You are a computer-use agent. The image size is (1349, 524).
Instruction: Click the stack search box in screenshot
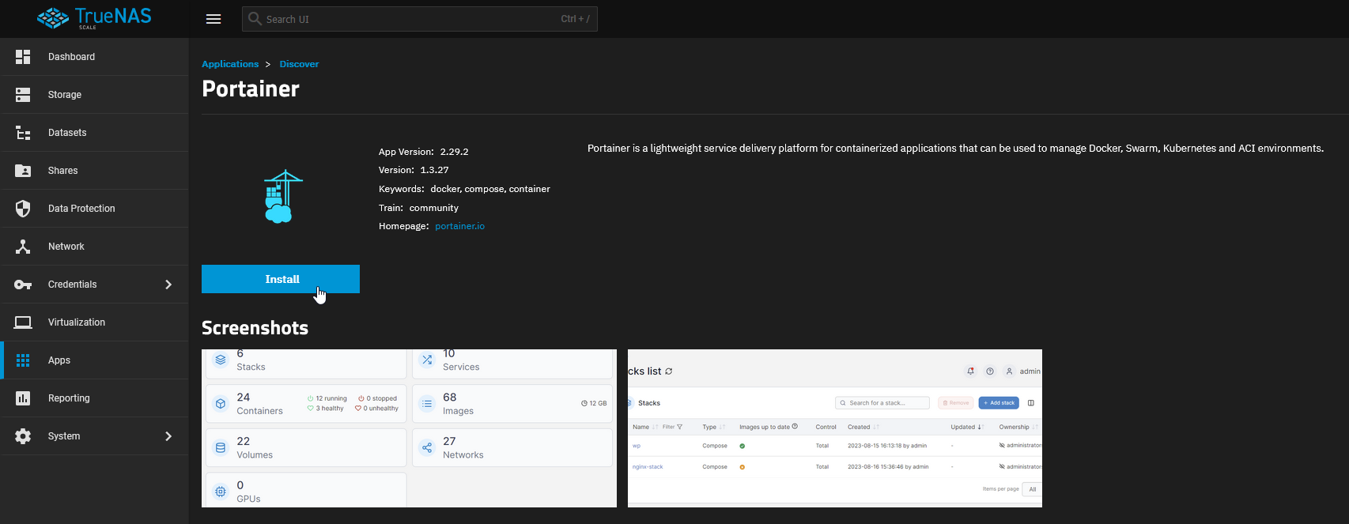click(x=882, y=403)
